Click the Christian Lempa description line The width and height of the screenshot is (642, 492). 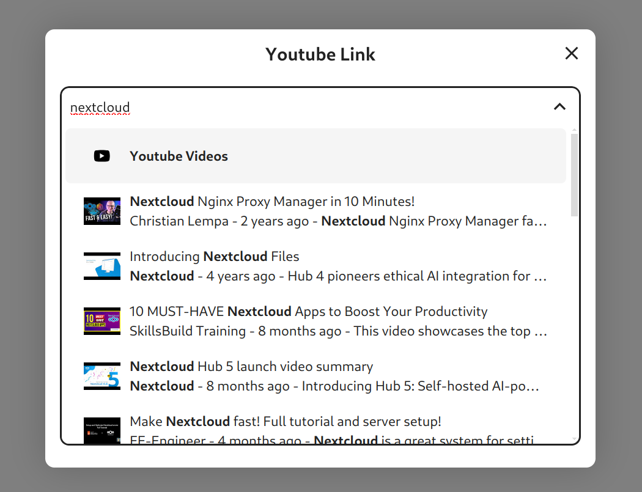(338, 221)
